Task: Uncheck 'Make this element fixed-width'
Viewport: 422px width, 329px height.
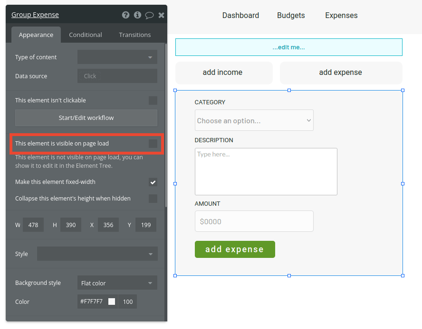Action: point(153,182)
